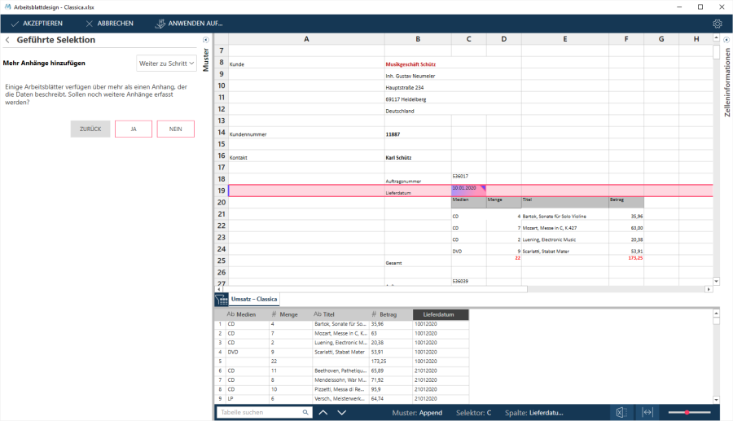This screenshot has height=421, width=733.
Task: Click the 536017 order number cell
Action: [x=468, y=179]
